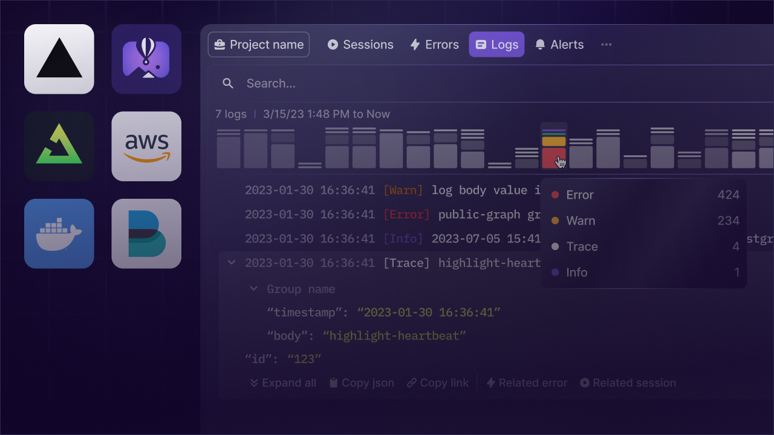Click the teal B logo icon
774x435 pixels.
pyautogui.click(x=146, y=234)
